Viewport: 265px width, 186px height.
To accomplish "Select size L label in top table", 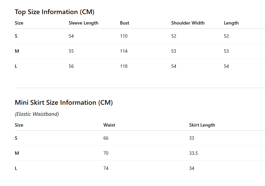I will 16,66.
